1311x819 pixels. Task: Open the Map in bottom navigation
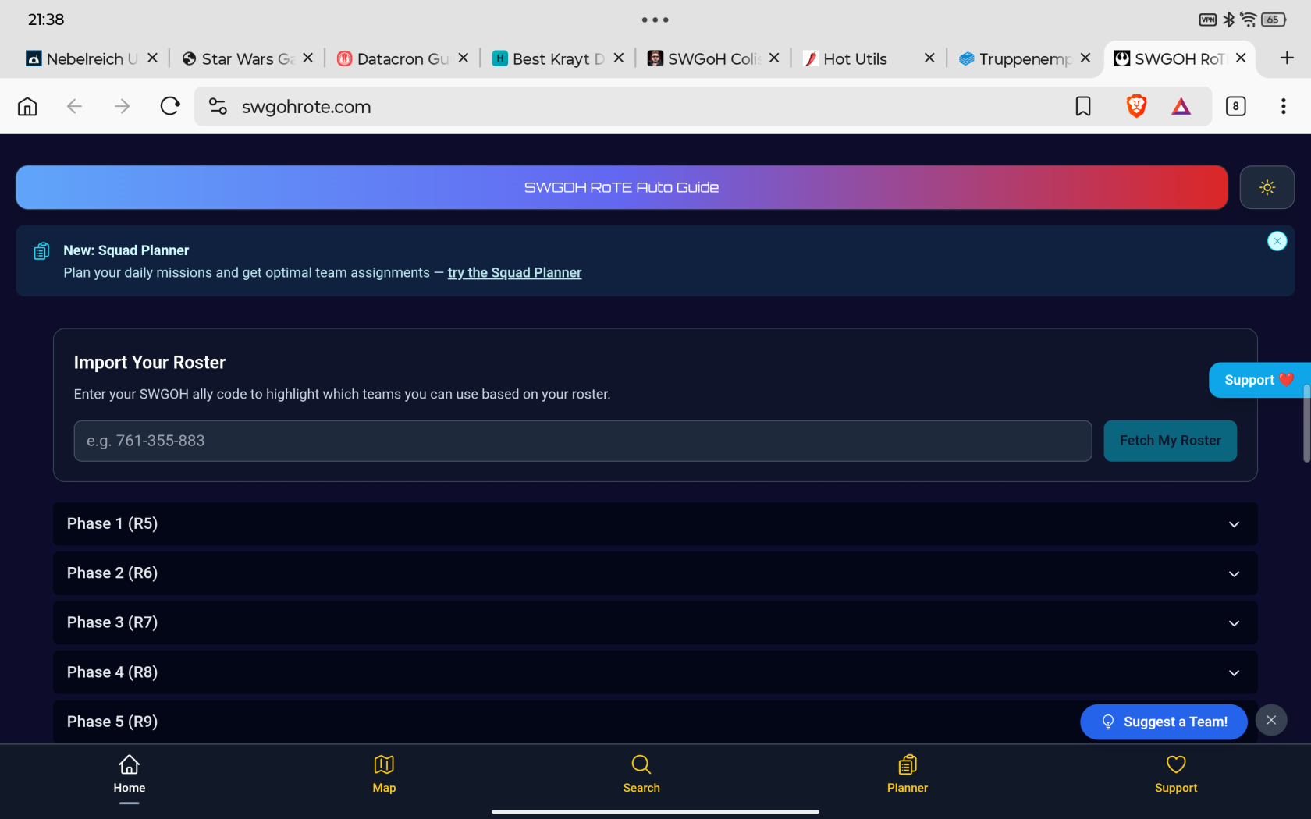384,775
